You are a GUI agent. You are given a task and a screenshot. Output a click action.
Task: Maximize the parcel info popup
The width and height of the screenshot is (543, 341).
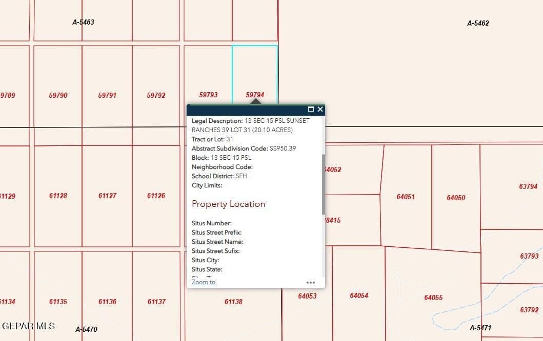(311, 109)
